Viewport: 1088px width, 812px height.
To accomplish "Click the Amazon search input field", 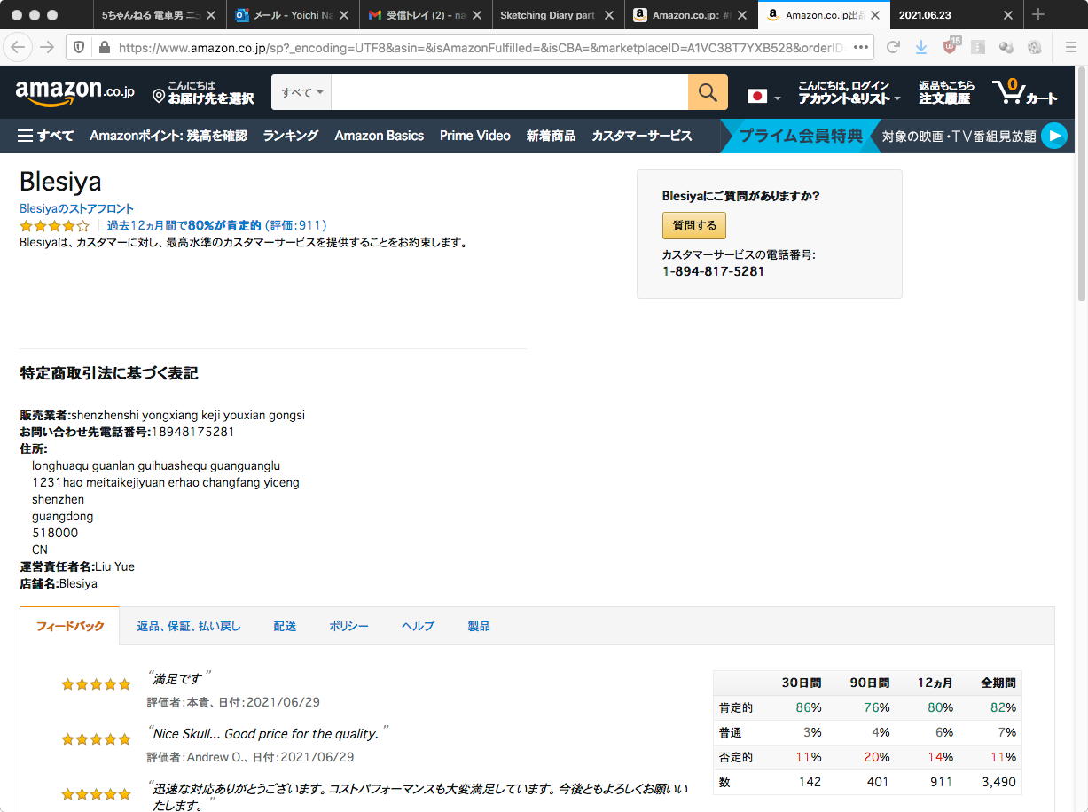I will 510,92.
